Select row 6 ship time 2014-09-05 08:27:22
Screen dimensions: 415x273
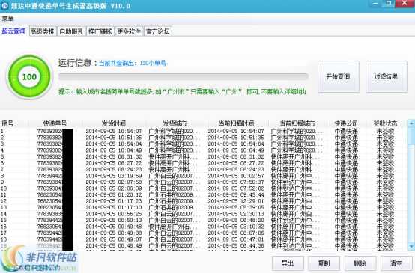[114, 163]
